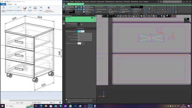Open WhatsApp from the taskbar

point(70,106)
